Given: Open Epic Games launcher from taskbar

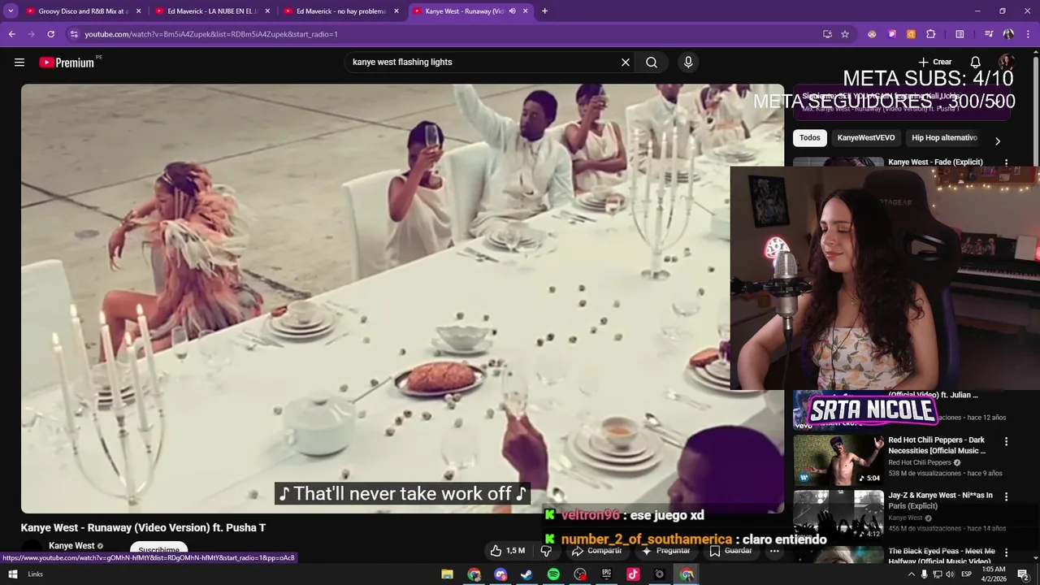Looking at the screenshot, I should point(606,574).
